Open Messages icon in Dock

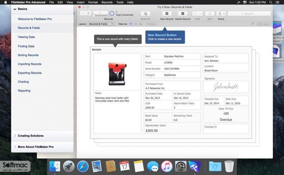click(x=153, y=166)
